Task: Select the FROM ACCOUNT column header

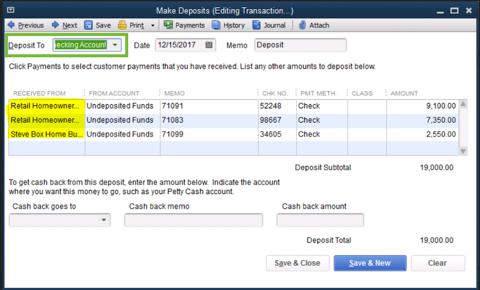Action: pos(114,93)
